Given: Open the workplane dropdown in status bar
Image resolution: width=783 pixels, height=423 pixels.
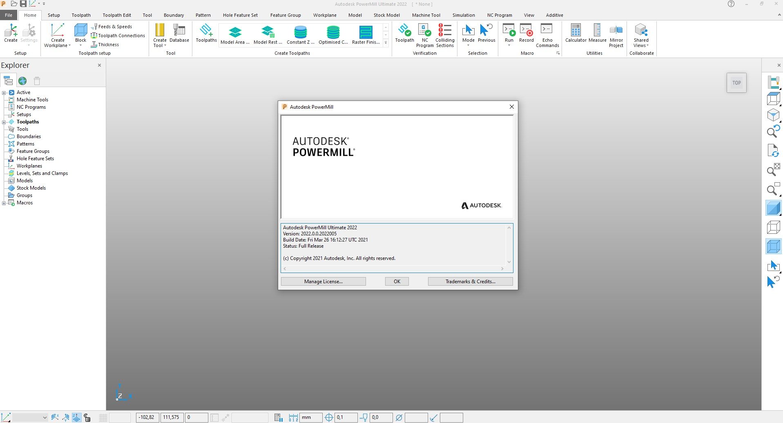Looking at the screenshot, I should coord(45,417).
